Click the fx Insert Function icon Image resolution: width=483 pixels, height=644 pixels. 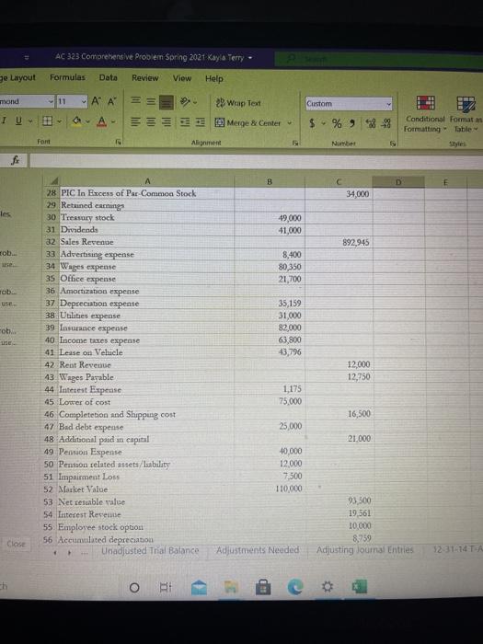(16, 161)
